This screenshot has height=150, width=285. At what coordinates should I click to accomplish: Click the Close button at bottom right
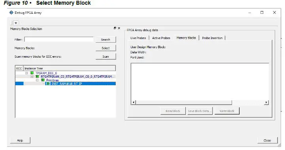(267, 141)
